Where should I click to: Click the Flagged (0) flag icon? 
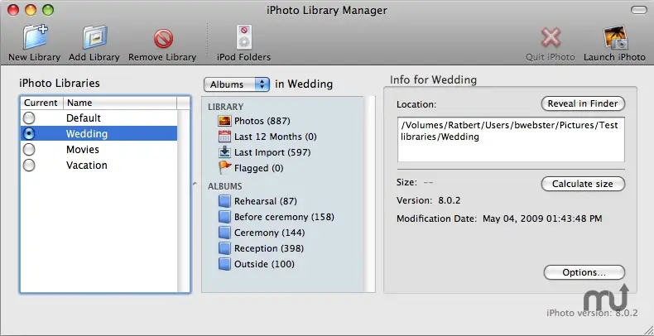(224, 168)
